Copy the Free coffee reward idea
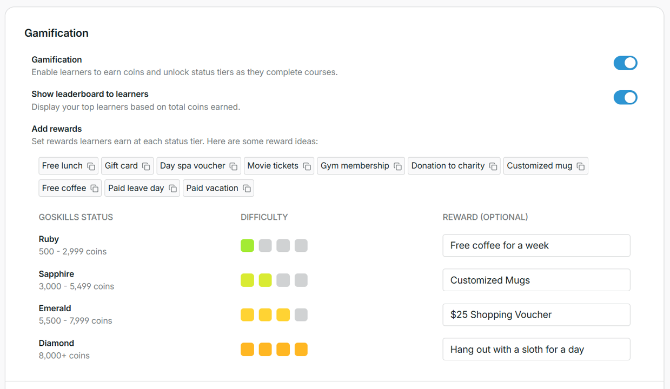The width and height of the screenshot is (670, 389). 94,187
